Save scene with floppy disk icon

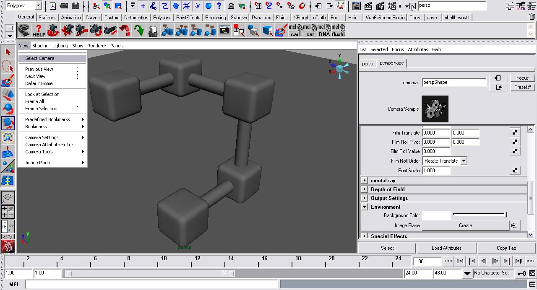point(76,6)
